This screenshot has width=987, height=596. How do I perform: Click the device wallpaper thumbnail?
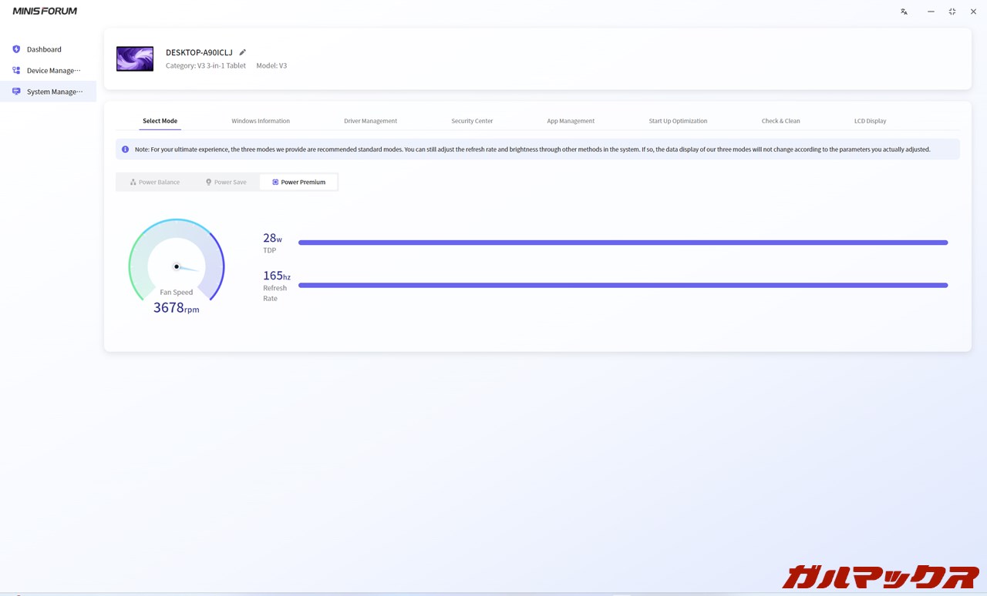[135, 59]
